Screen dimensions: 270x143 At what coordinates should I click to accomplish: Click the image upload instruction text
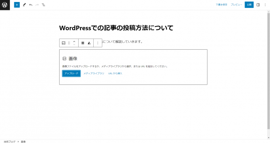tap(115, 66)
